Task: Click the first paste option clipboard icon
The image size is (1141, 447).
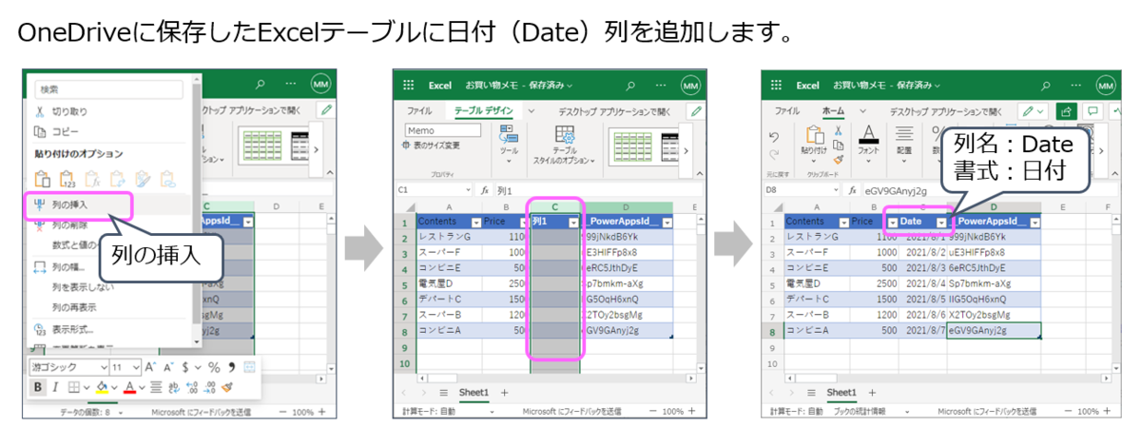Action: coord(41,177)
